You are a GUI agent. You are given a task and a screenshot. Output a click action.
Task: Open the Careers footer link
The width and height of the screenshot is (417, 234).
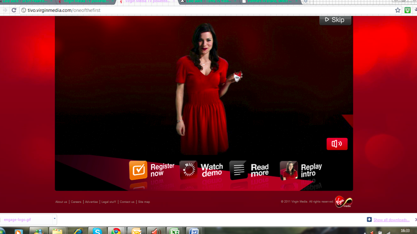click(x=76, y=202)
